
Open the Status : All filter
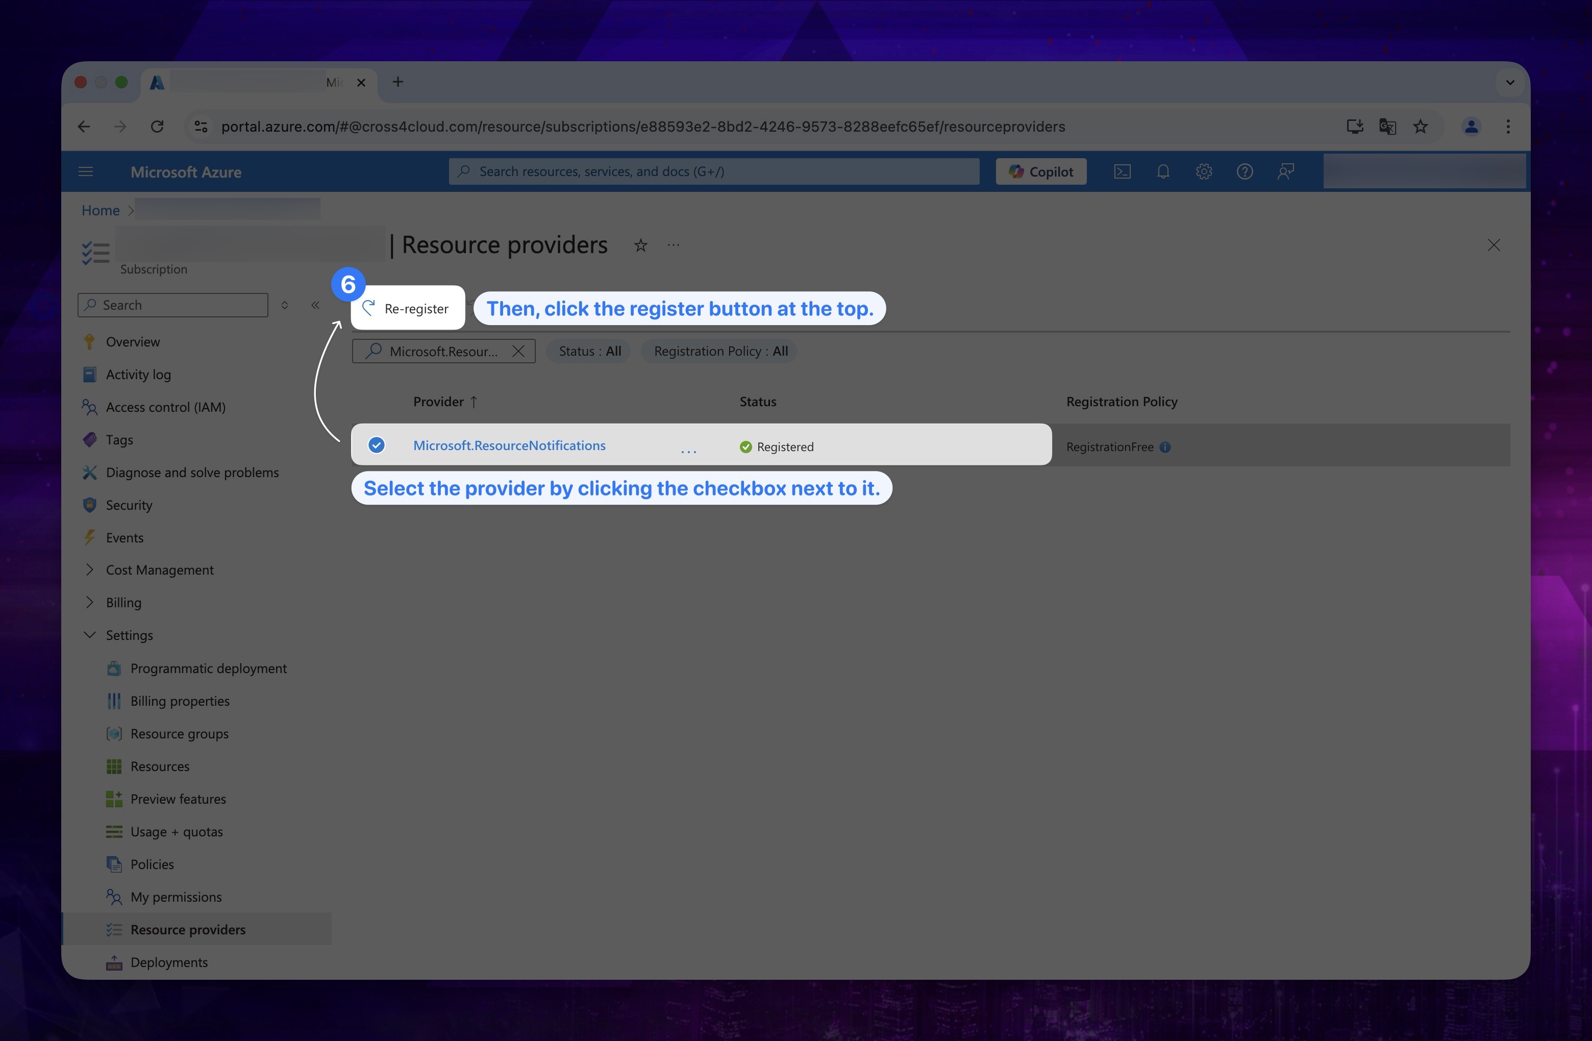point(589,351)
